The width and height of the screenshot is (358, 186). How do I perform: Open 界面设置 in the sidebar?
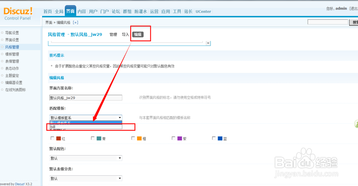tap(12, 40)
